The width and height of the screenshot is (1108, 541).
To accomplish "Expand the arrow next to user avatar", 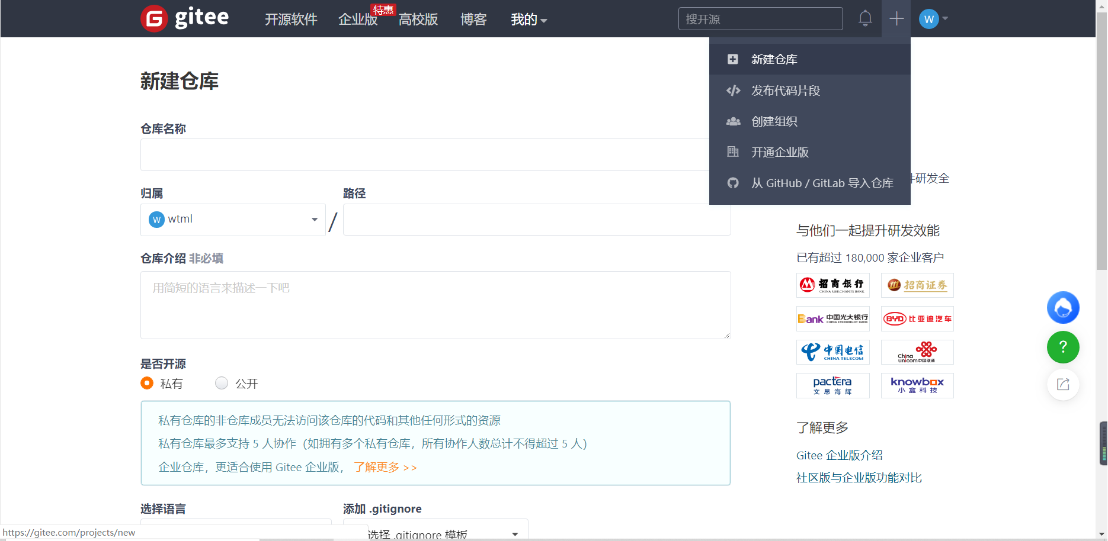I will [945, 18].
